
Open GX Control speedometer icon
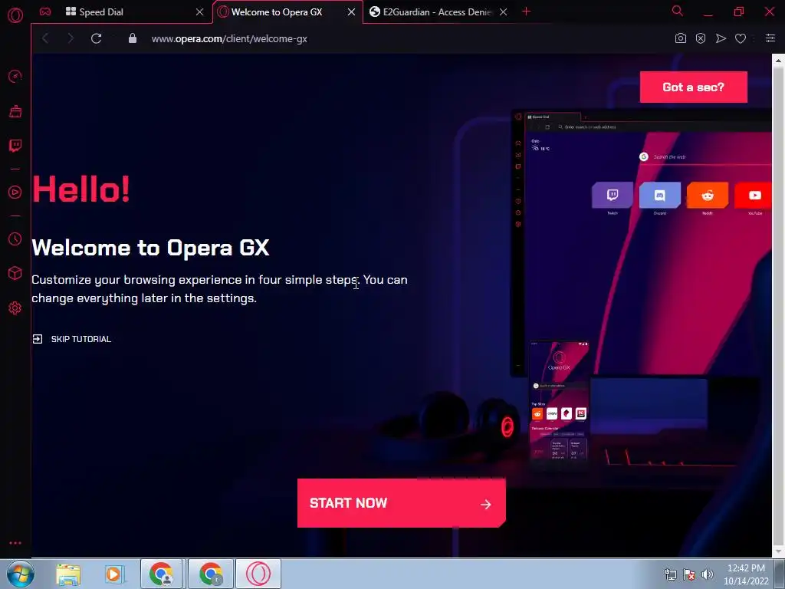point(15,76)
